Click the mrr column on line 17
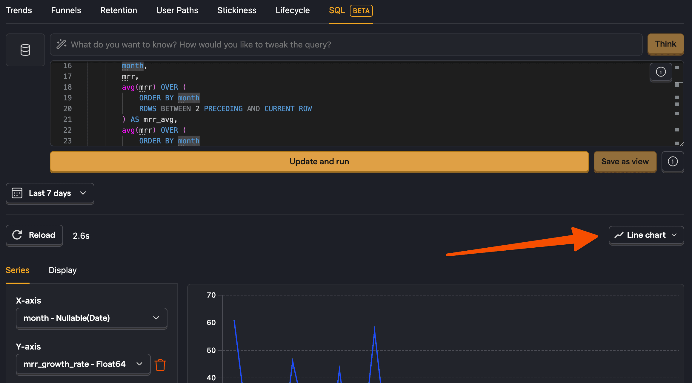Viewport: 692px width, 383px height. click(128, 76)
